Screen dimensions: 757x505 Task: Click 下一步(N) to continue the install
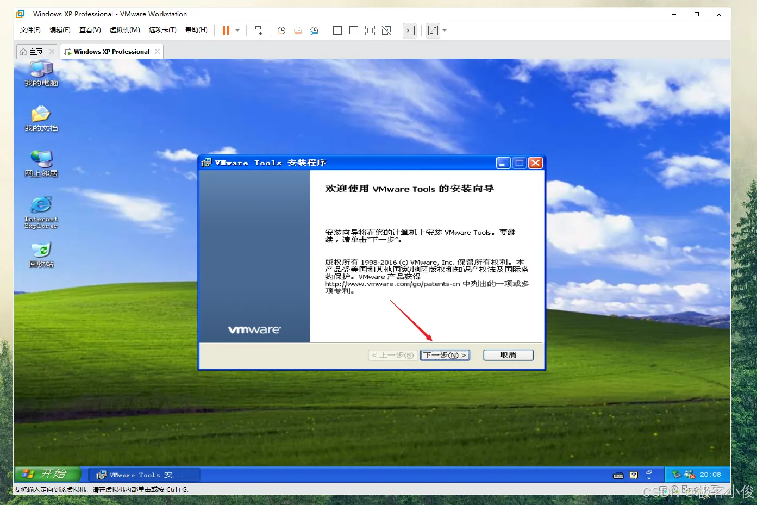tap(445, 355)
